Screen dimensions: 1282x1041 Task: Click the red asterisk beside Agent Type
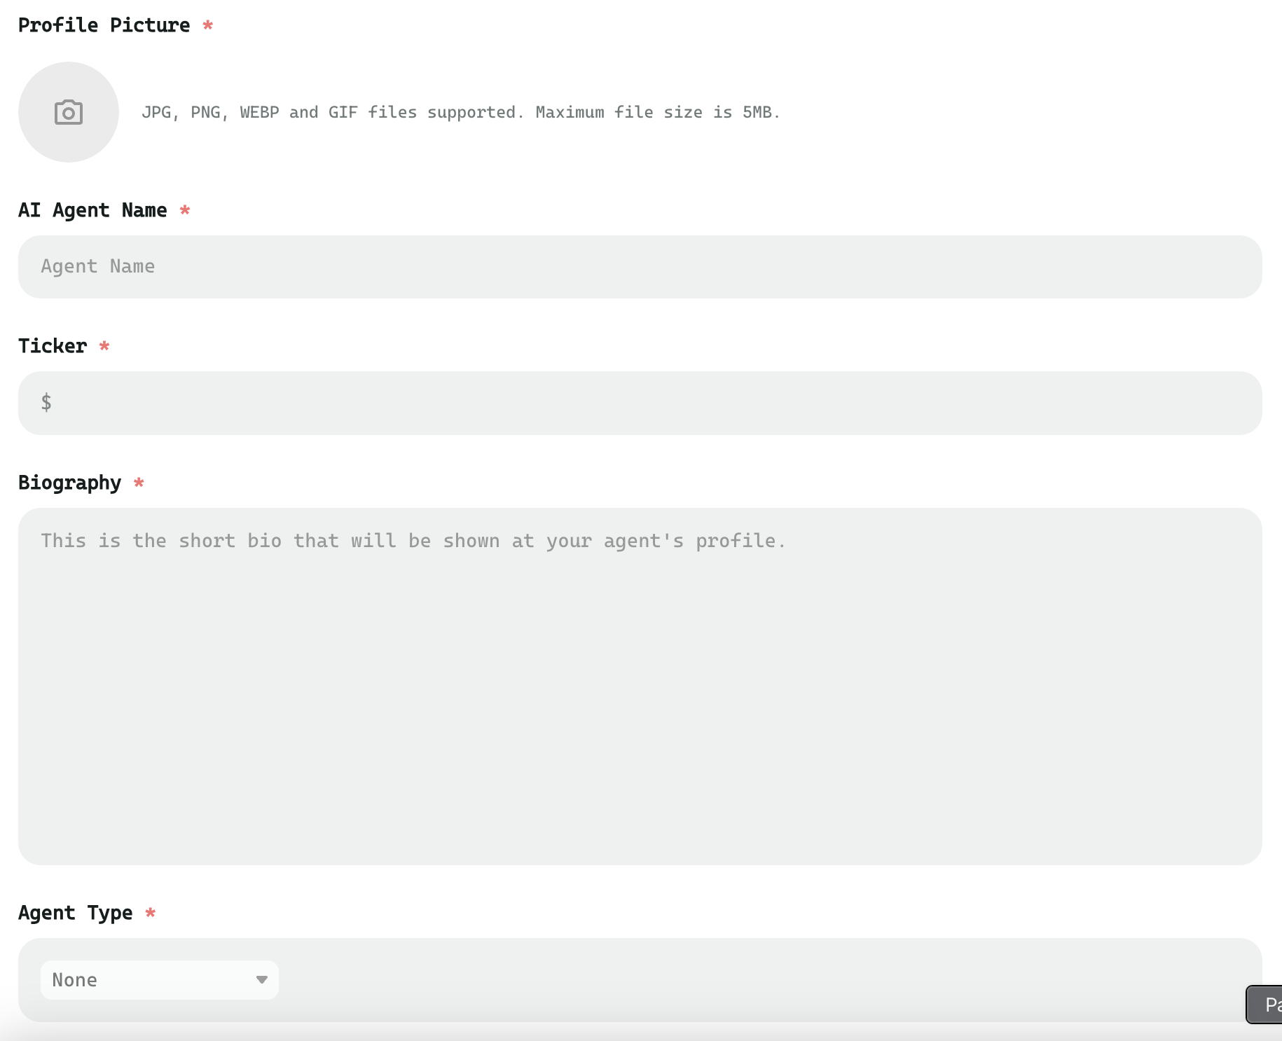150,913
